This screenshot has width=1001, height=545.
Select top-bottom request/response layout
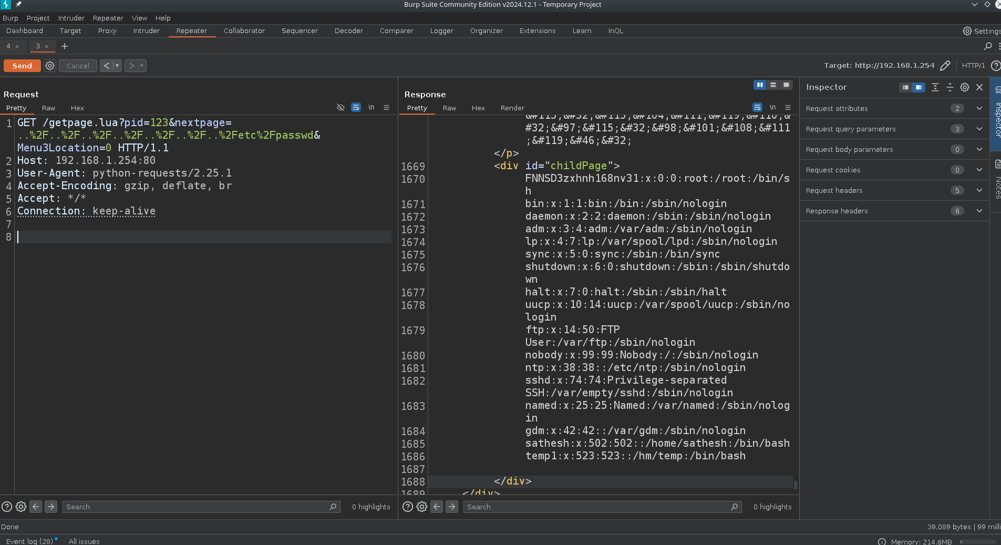[773, 85]
